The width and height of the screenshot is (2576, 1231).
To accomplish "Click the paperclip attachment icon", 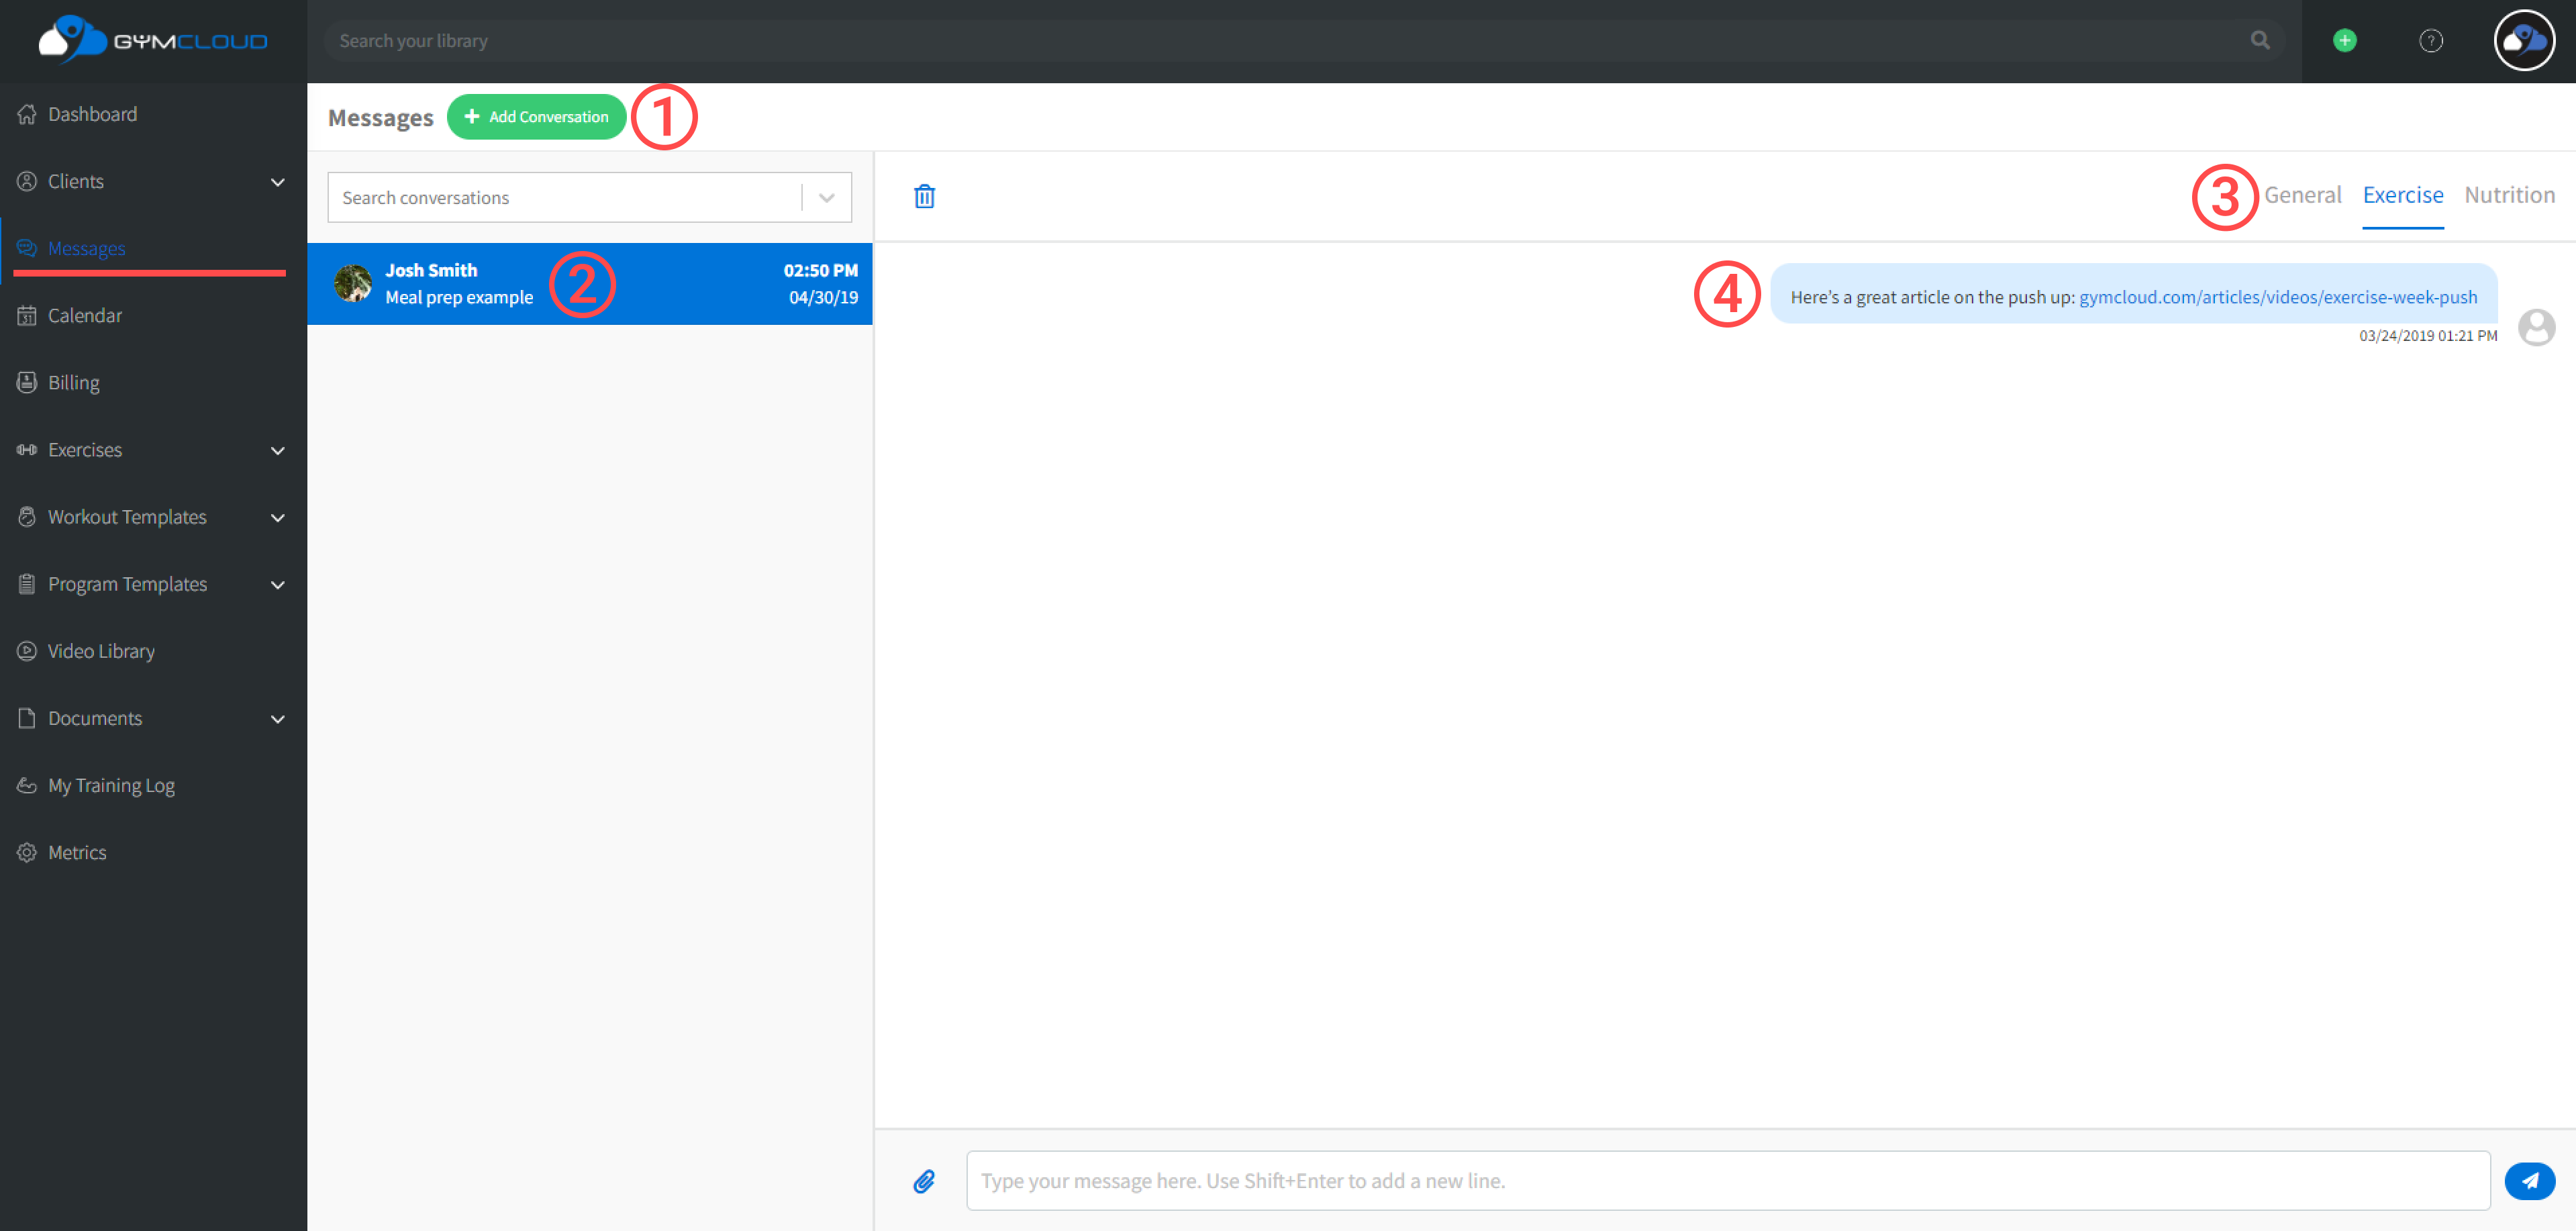I will click(x=924, y=1181).
